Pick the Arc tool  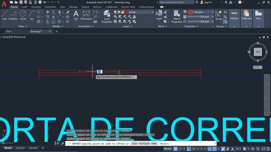pos(32,15)
